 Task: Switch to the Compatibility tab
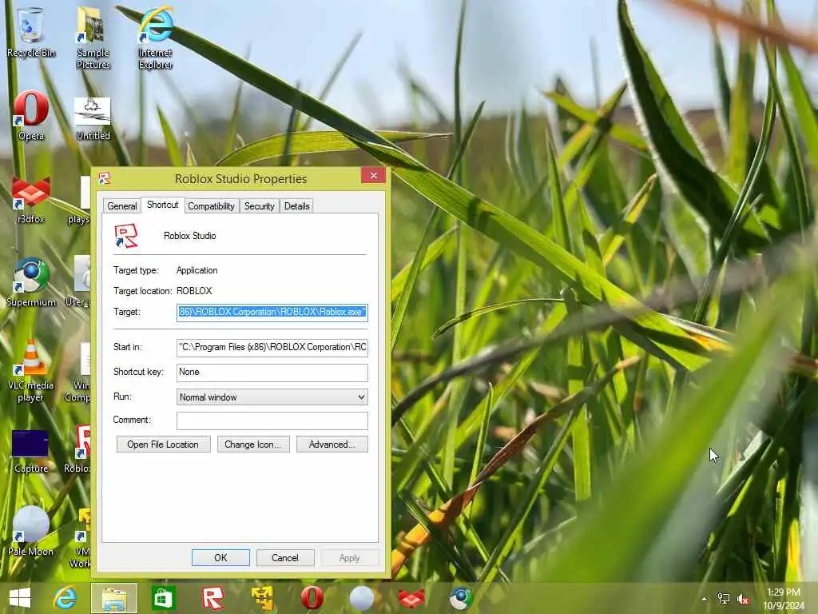tap(211, 205)
